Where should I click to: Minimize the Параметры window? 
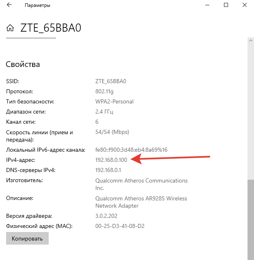[207, 6]
